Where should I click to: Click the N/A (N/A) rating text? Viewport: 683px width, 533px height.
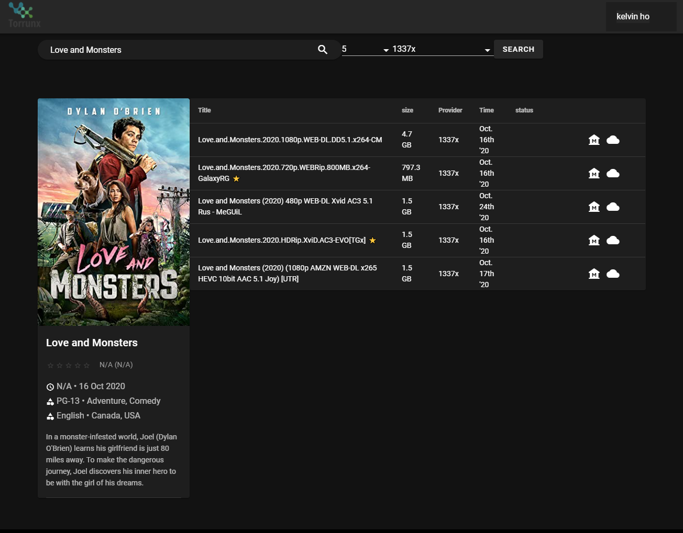pyautogui.click(x=116, y=365)
